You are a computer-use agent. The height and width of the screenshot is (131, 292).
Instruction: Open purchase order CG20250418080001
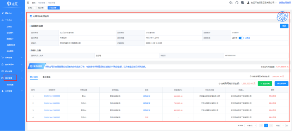[52, 103]
